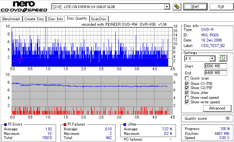
Task: Click the Start button
Action: [195, 7]
